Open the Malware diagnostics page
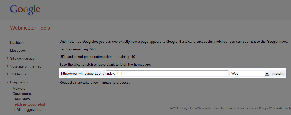The width and height of the screenshot is (291, 115). (19, 89)
